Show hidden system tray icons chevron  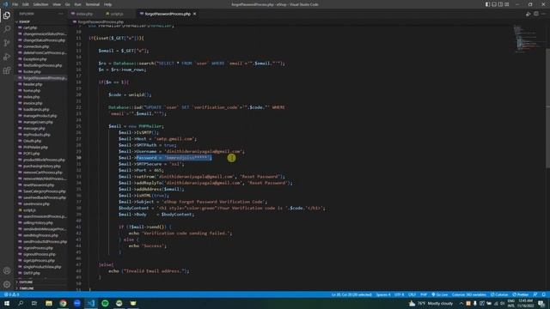461,303
